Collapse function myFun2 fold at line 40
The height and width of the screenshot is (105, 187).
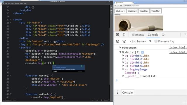point(11,94)
